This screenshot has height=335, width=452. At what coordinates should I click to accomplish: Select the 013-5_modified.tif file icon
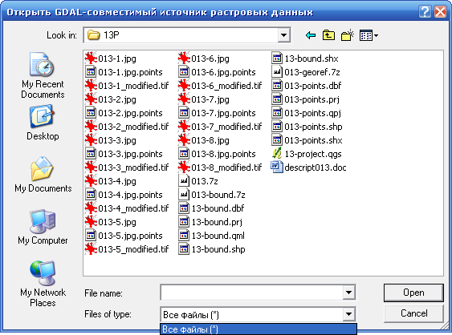91,249
